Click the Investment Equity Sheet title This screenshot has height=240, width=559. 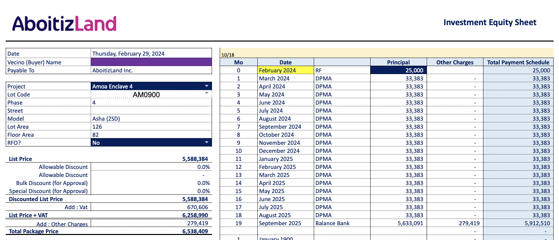tap(489, 22)
